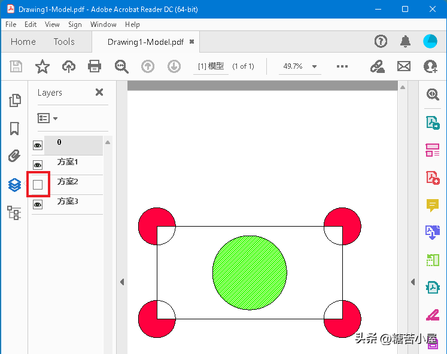Open the Sign menu
This screenshot has width=447, height=354.
(75, 25)
